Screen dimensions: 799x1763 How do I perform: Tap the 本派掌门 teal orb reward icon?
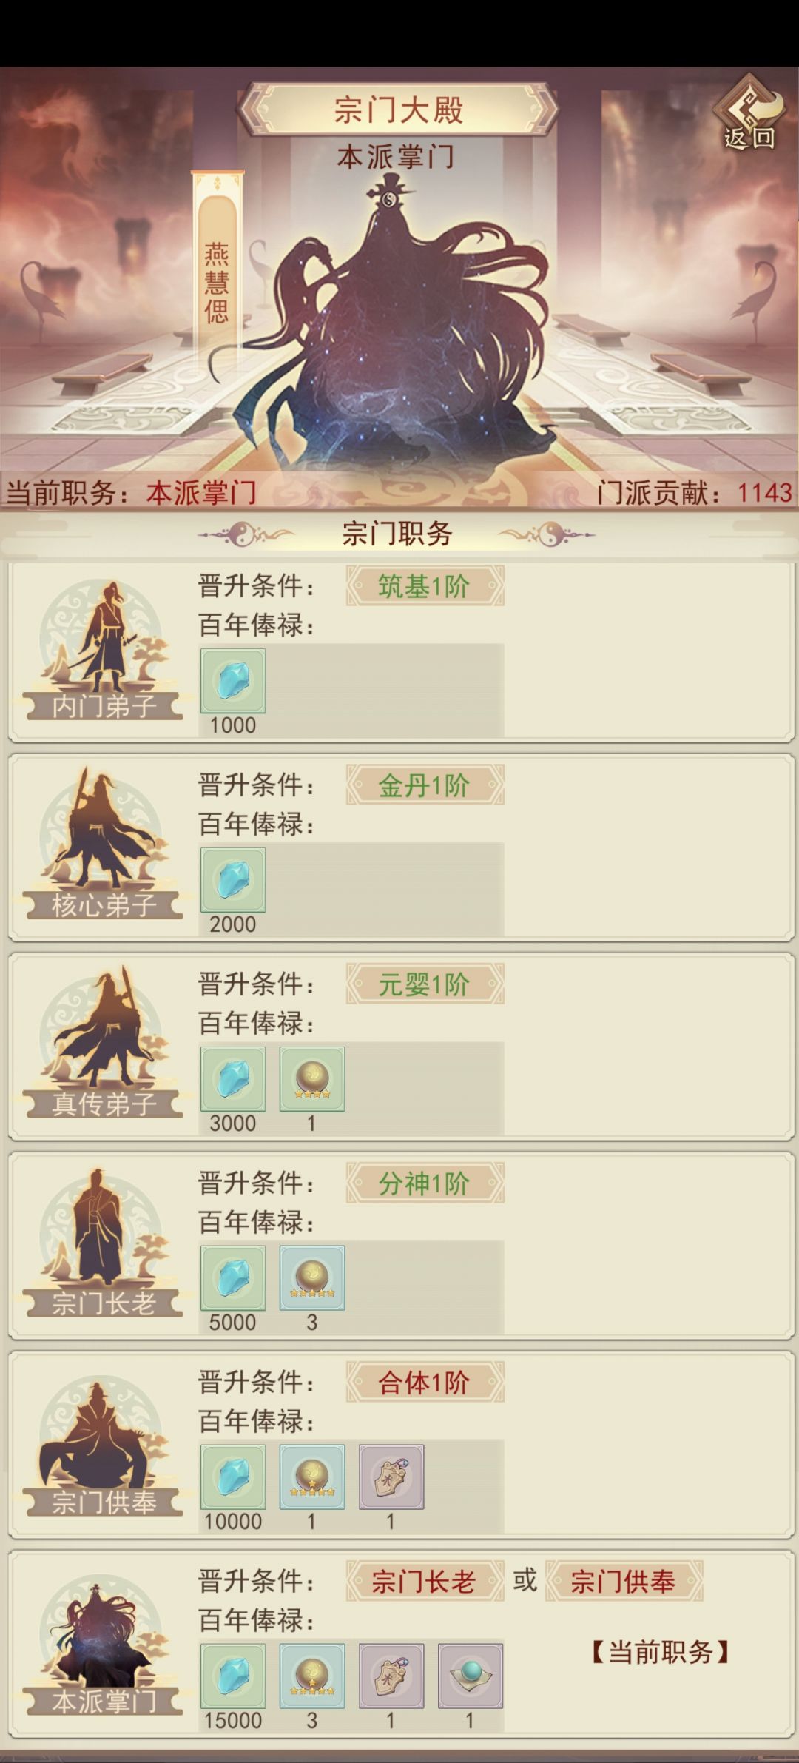tap(470, 1676)
